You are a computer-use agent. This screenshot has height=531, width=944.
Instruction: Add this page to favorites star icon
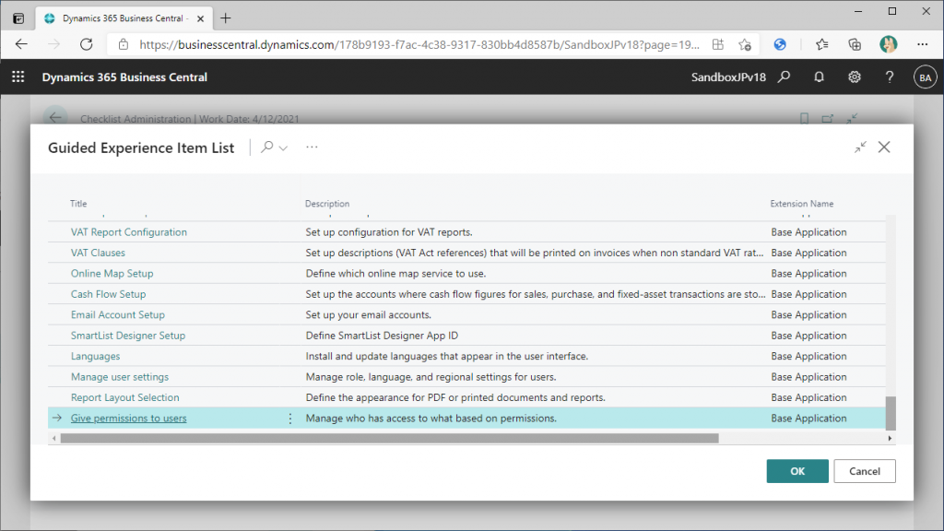click(745, 44)
